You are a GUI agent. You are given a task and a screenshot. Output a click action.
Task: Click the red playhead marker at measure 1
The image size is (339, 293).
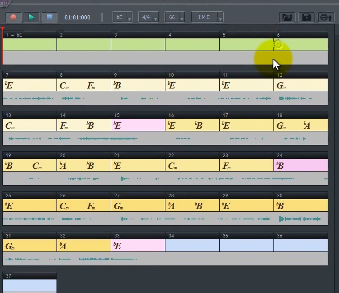coord(3,29)
